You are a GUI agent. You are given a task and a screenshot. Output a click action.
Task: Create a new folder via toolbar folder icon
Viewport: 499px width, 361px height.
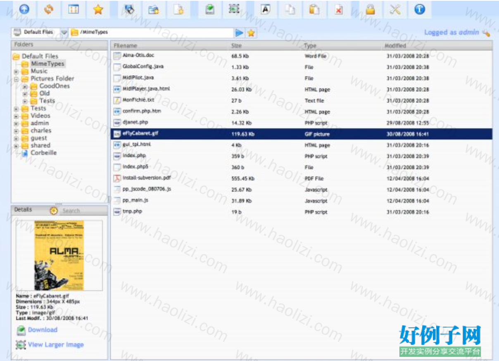click(154, 9)
